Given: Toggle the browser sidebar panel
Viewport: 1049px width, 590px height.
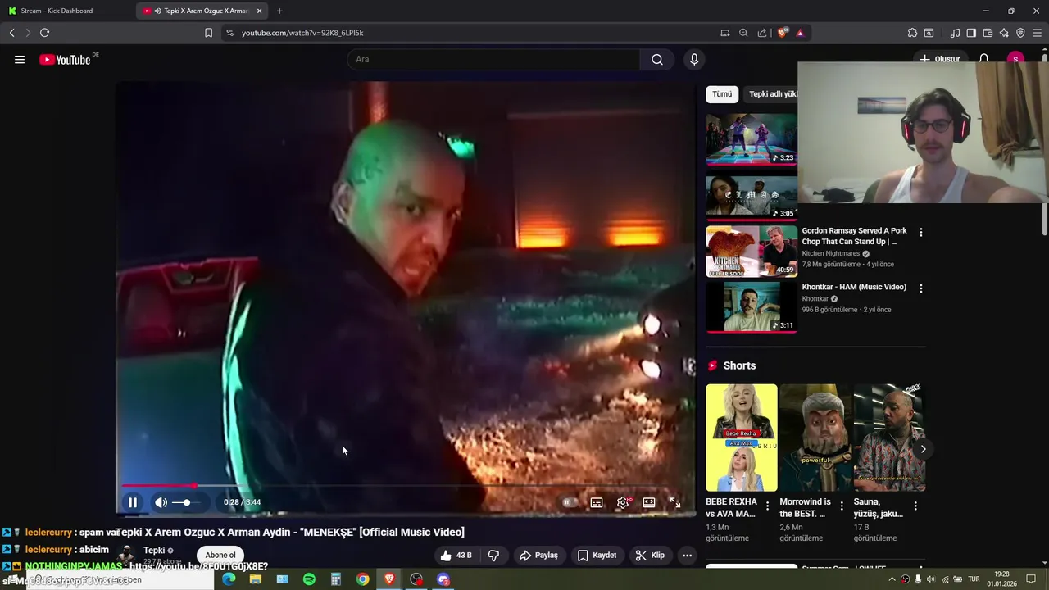Looking at the screenshot, I should point(971,33).
